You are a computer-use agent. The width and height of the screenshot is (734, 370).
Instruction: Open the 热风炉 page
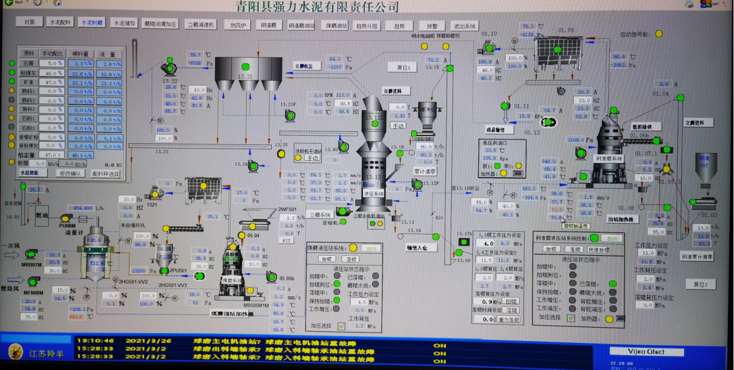pos(237,25)
